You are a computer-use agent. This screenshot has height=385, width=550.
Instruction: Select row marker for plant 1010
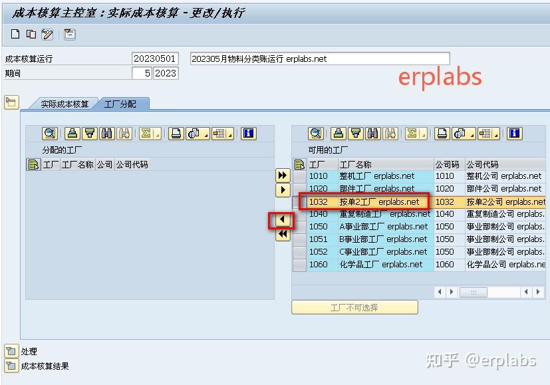[299, 176]
